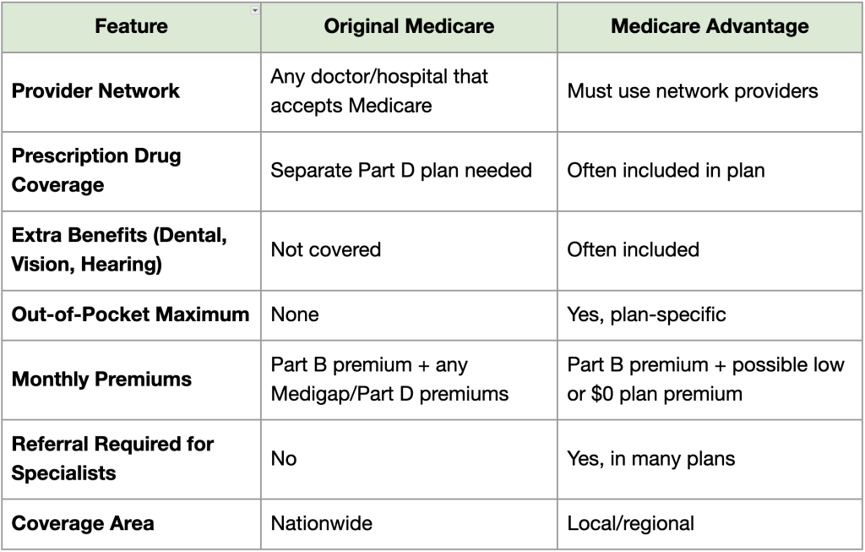Select the 'Must use network providers' cell
This screenshot has height=552, width=865.
[x=693, y=90]
